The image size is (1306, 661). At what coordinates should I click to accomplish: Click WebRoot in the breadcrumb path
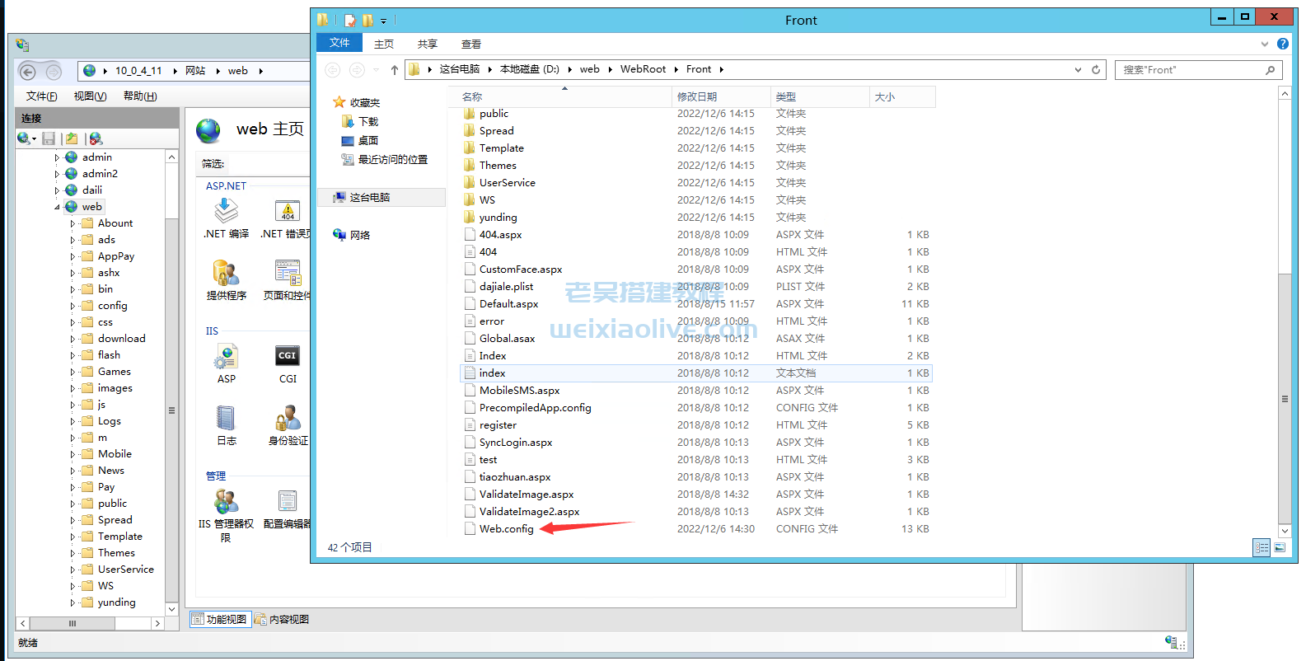point(643,69)
